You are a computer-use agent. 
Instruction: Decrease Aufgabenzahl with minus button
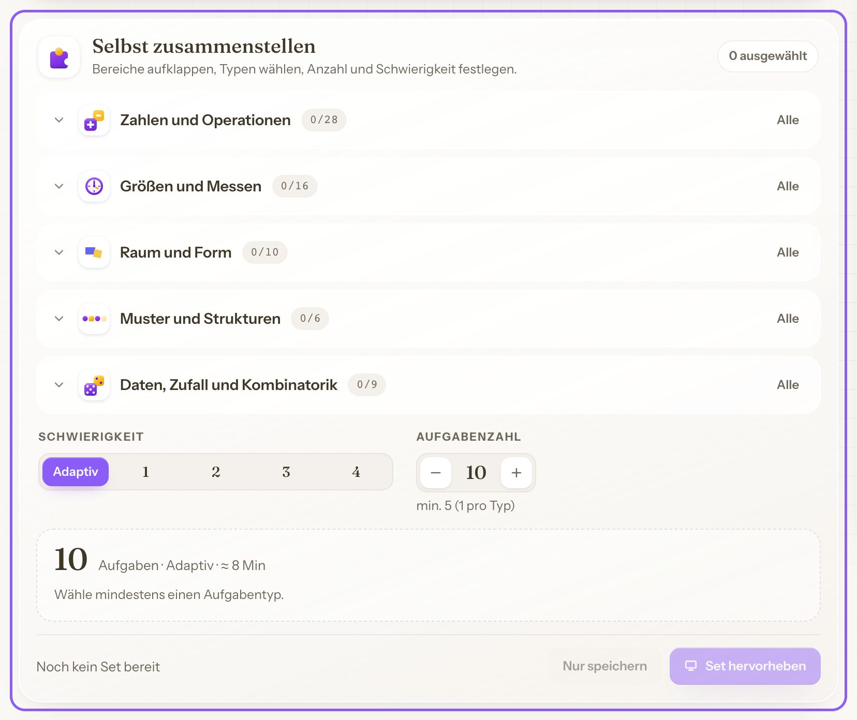436,473
